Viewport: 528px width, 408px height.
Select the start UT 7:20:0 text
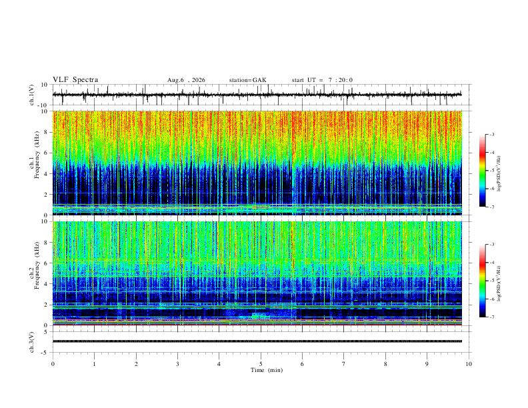click(322, 80)
